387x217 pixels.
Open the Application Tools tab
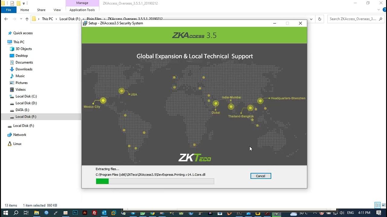[x=82, y=10]
